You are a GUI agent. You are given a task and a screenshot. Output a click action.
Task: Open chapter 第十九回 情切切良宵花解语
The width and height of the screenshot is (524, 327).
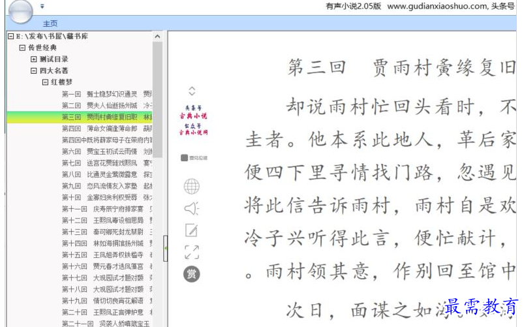pos(107,301)
